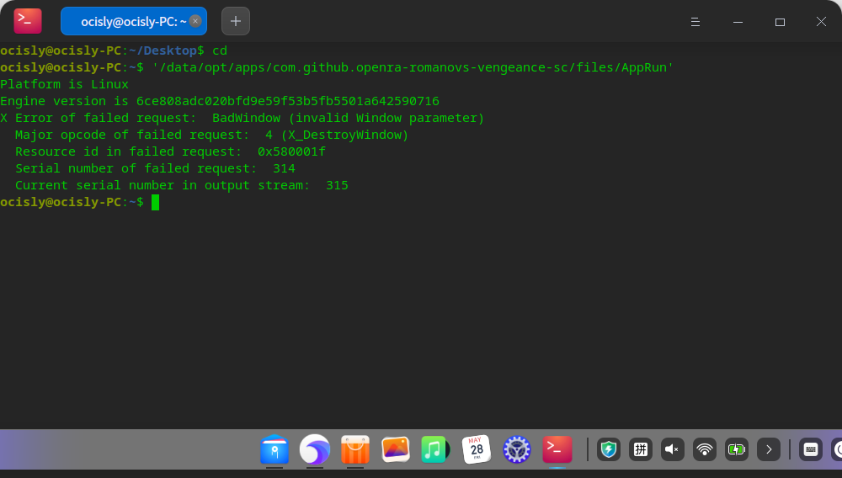The height and width of the screenshot is (478, 842).
Task: Launch the music player from dock
Action: 434,449
